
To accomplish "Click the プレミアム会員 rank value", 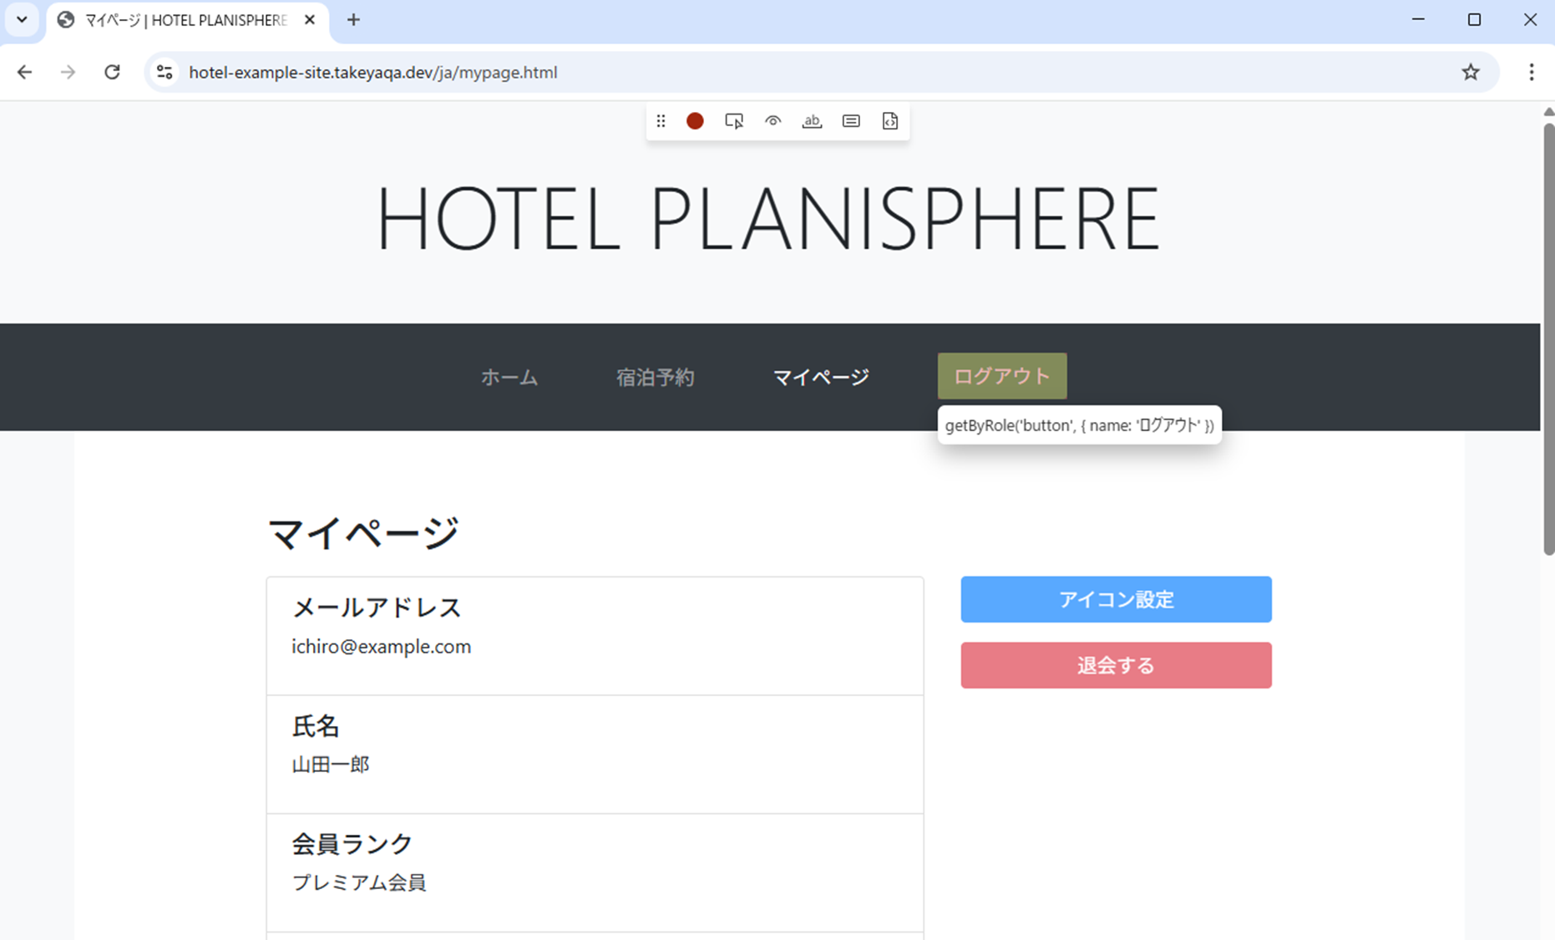I will pos(359,882).
